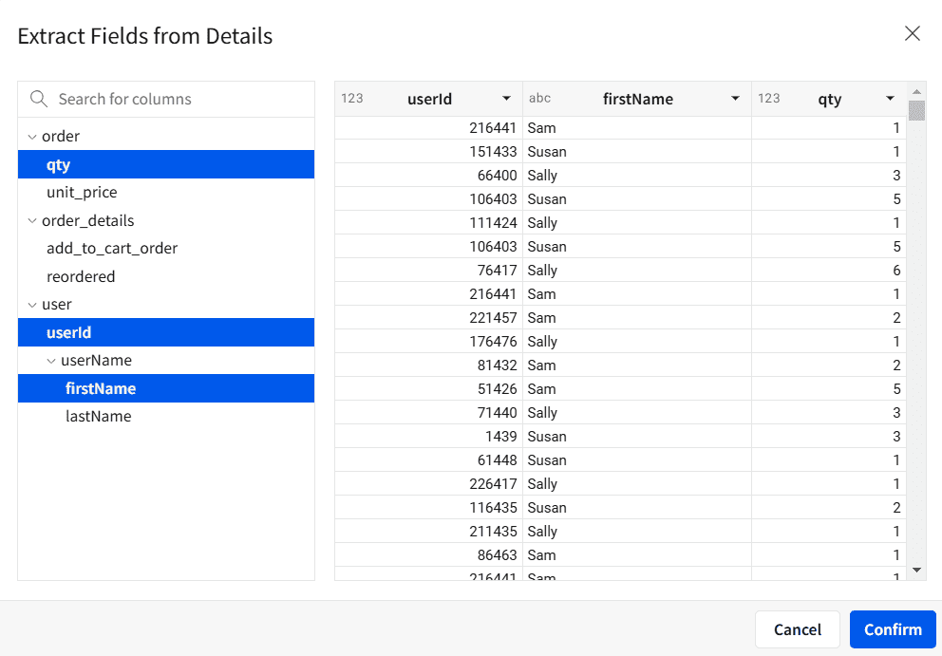The height and width of the screenshot is (656, 942).
Task: Click in the Search for columns field
Action: [176, 99]
